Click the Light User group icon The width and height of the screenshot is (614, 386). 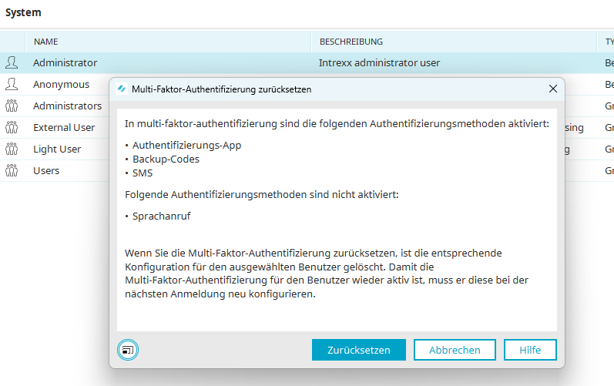(x=12, y=149)
